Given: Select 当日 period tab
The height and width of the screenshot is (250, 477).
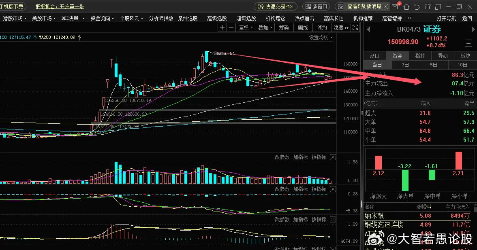Looking at the screenshot, I should tap(378, 65).
